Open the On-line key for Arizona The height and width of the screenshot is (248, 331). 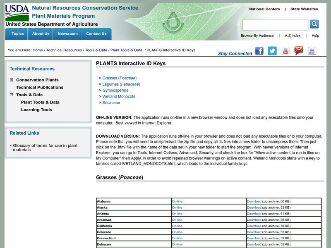[x=177, y=214]
